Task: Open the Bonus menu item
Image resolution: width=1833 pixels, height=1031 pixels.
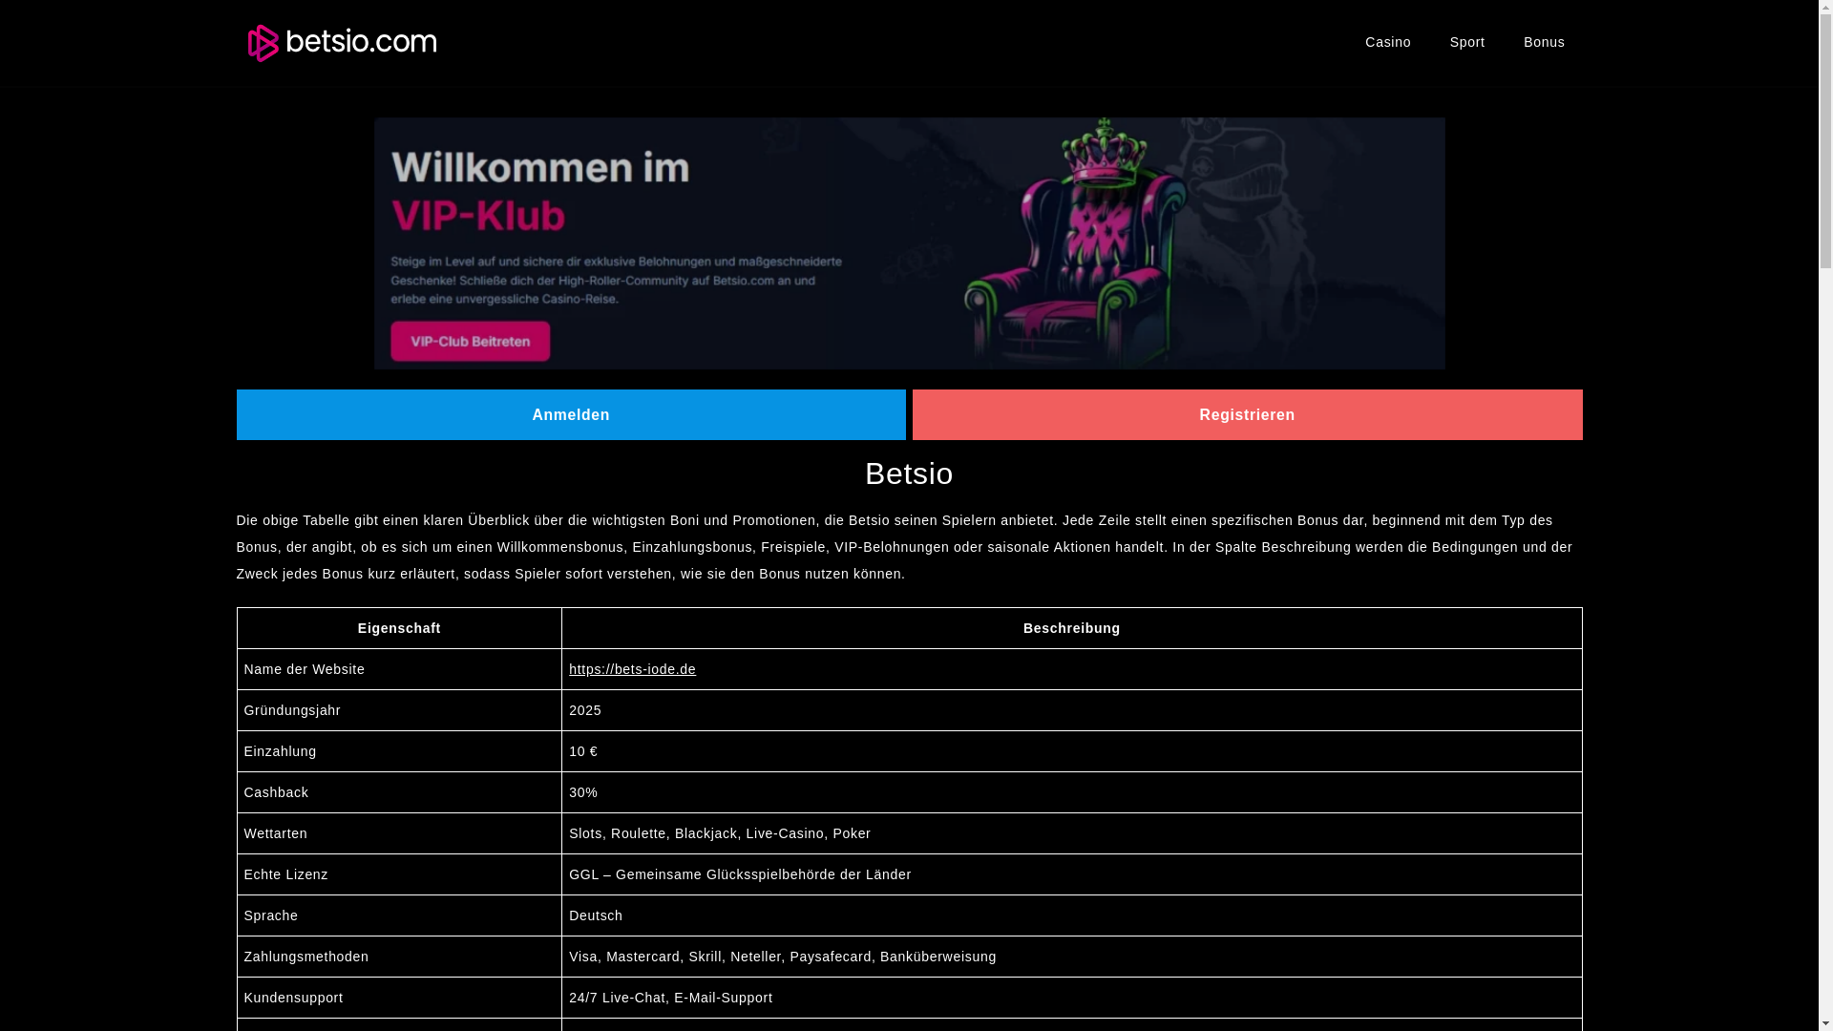Action: 1544,42
